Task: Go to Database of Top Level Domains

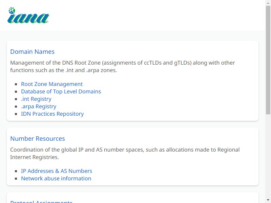Action: (61, 91)
